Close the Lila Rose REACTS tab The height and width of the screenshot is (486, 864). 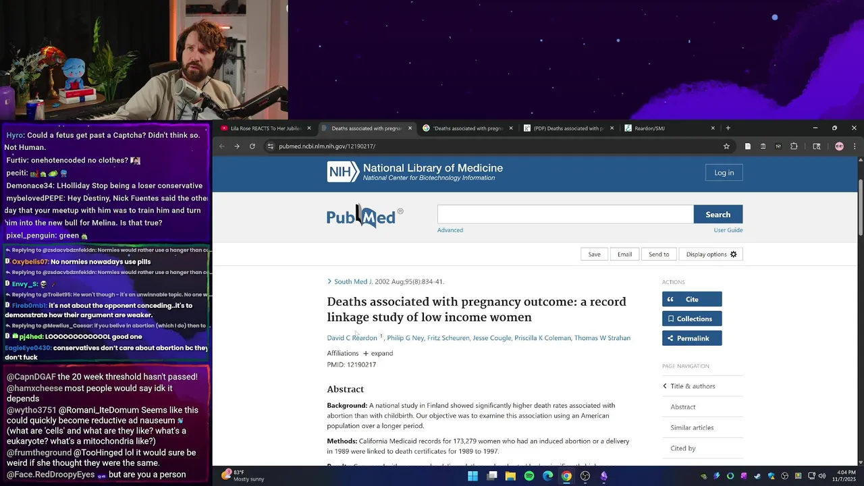tap(309, 128)
